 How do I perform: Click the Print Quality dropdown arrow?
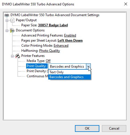(x=88, y=67)
